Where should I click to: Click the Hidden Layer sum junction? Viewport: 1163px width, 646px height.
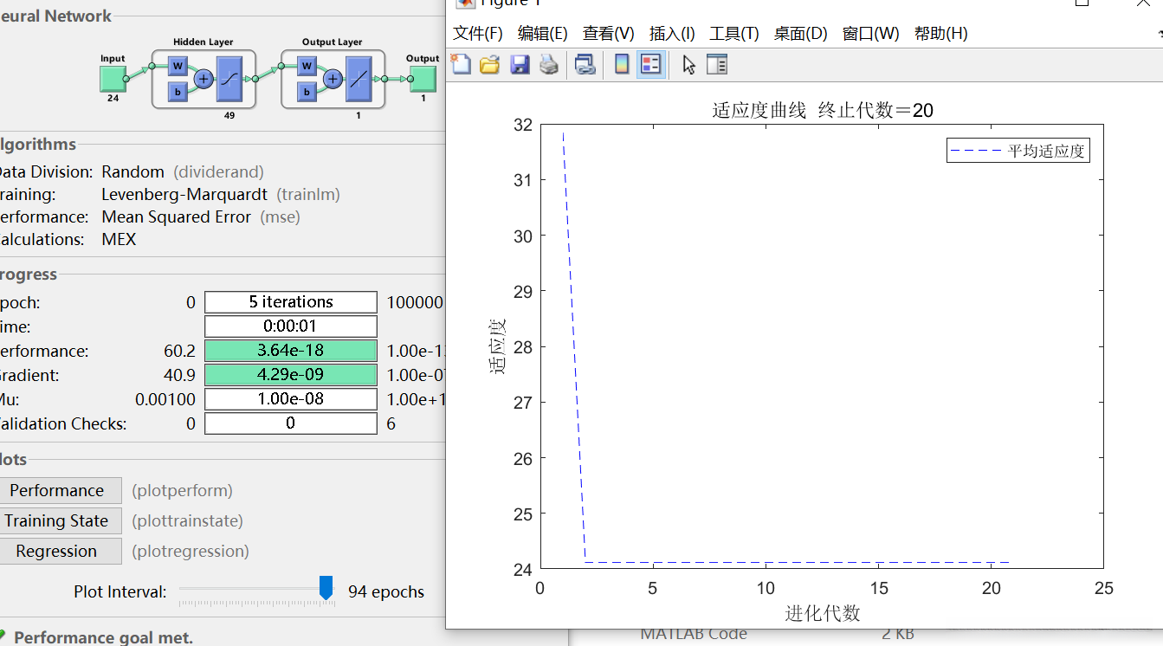204,79
